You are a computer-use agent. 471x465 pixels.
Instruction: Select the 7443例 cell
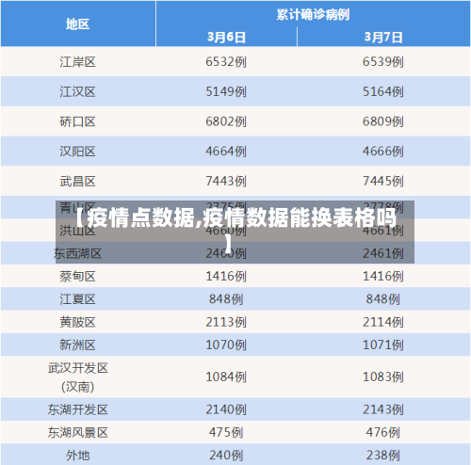(226, 181)
